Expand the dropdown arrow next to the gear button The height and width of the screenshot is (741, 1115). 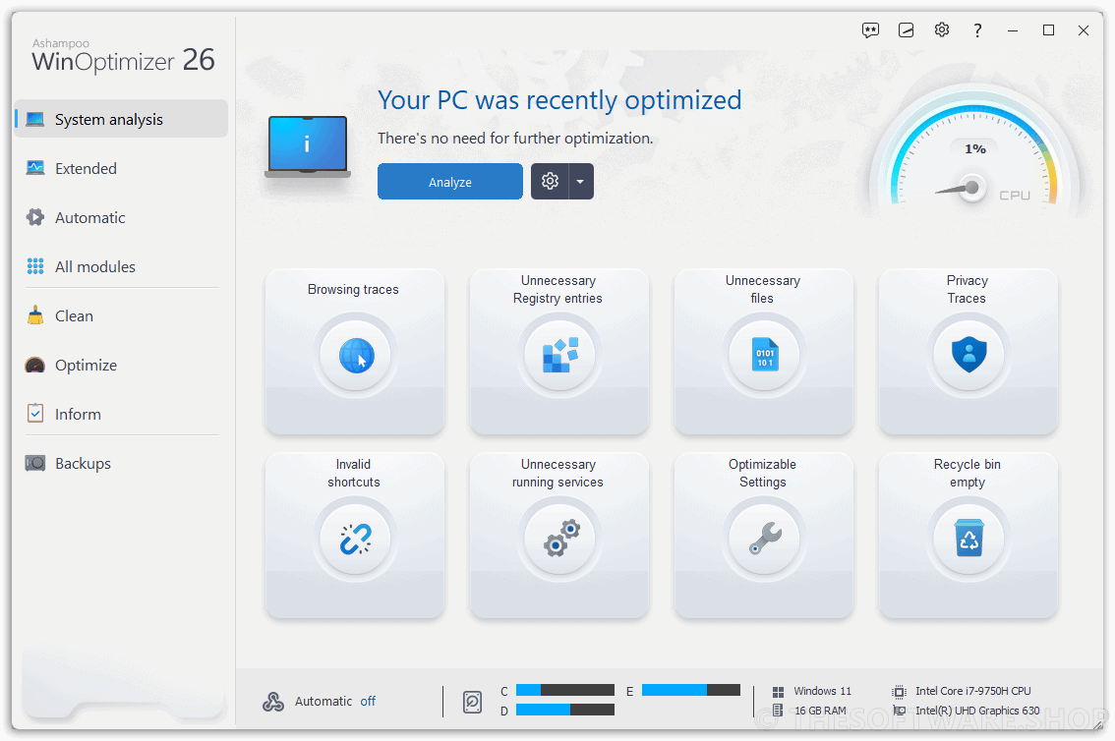click(581, 181)
